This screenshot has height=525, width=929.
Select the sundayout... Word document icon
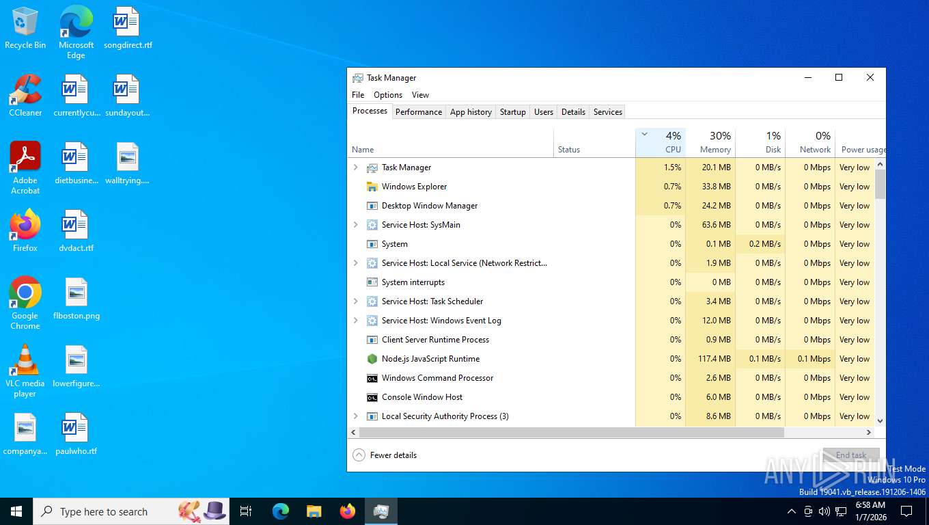pos(128,96)
